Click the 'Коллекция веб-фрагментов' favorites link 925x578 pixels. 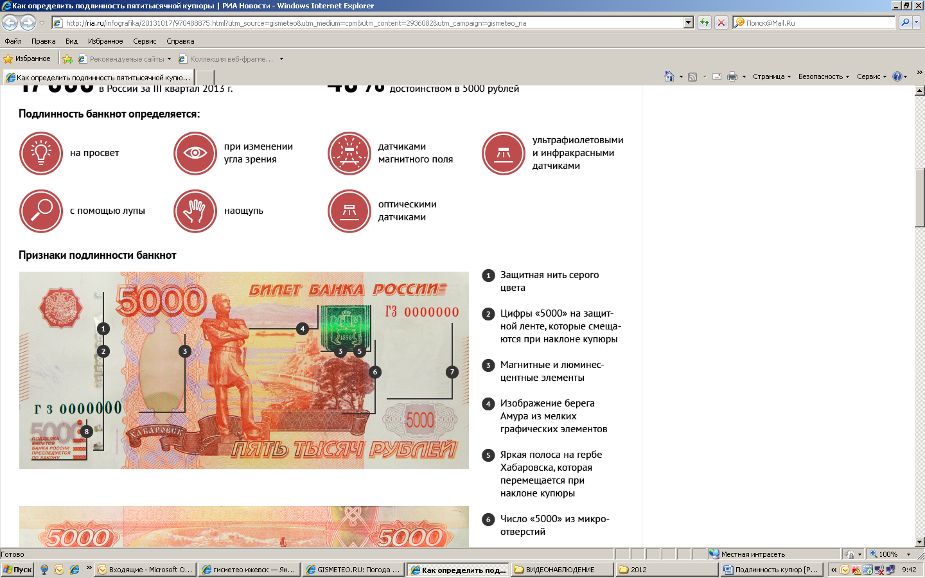click(225, 59)
